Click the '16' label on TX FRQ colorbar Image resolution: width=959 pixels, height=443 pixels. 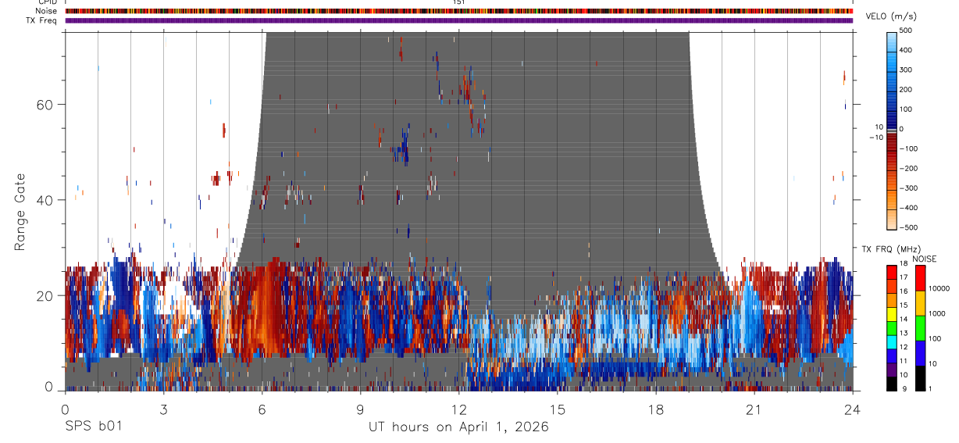904,291
